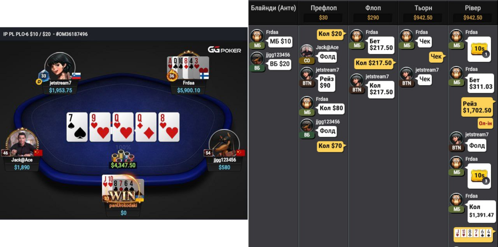The width and height of the screenshot is (498, 247).
Task: Open the Блайнди (Анте) column header
Action: 273,8
